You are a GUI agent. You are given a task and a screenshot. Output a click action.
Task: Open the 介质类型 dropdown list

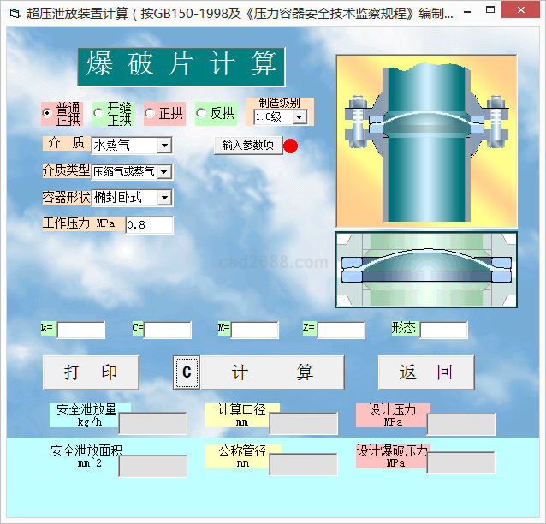point(164,172)
